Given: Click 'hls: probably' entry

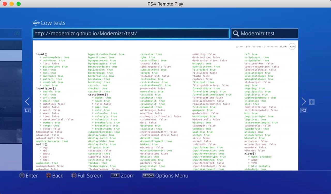Looking at the screenshot, I should (x=261, y=166).
